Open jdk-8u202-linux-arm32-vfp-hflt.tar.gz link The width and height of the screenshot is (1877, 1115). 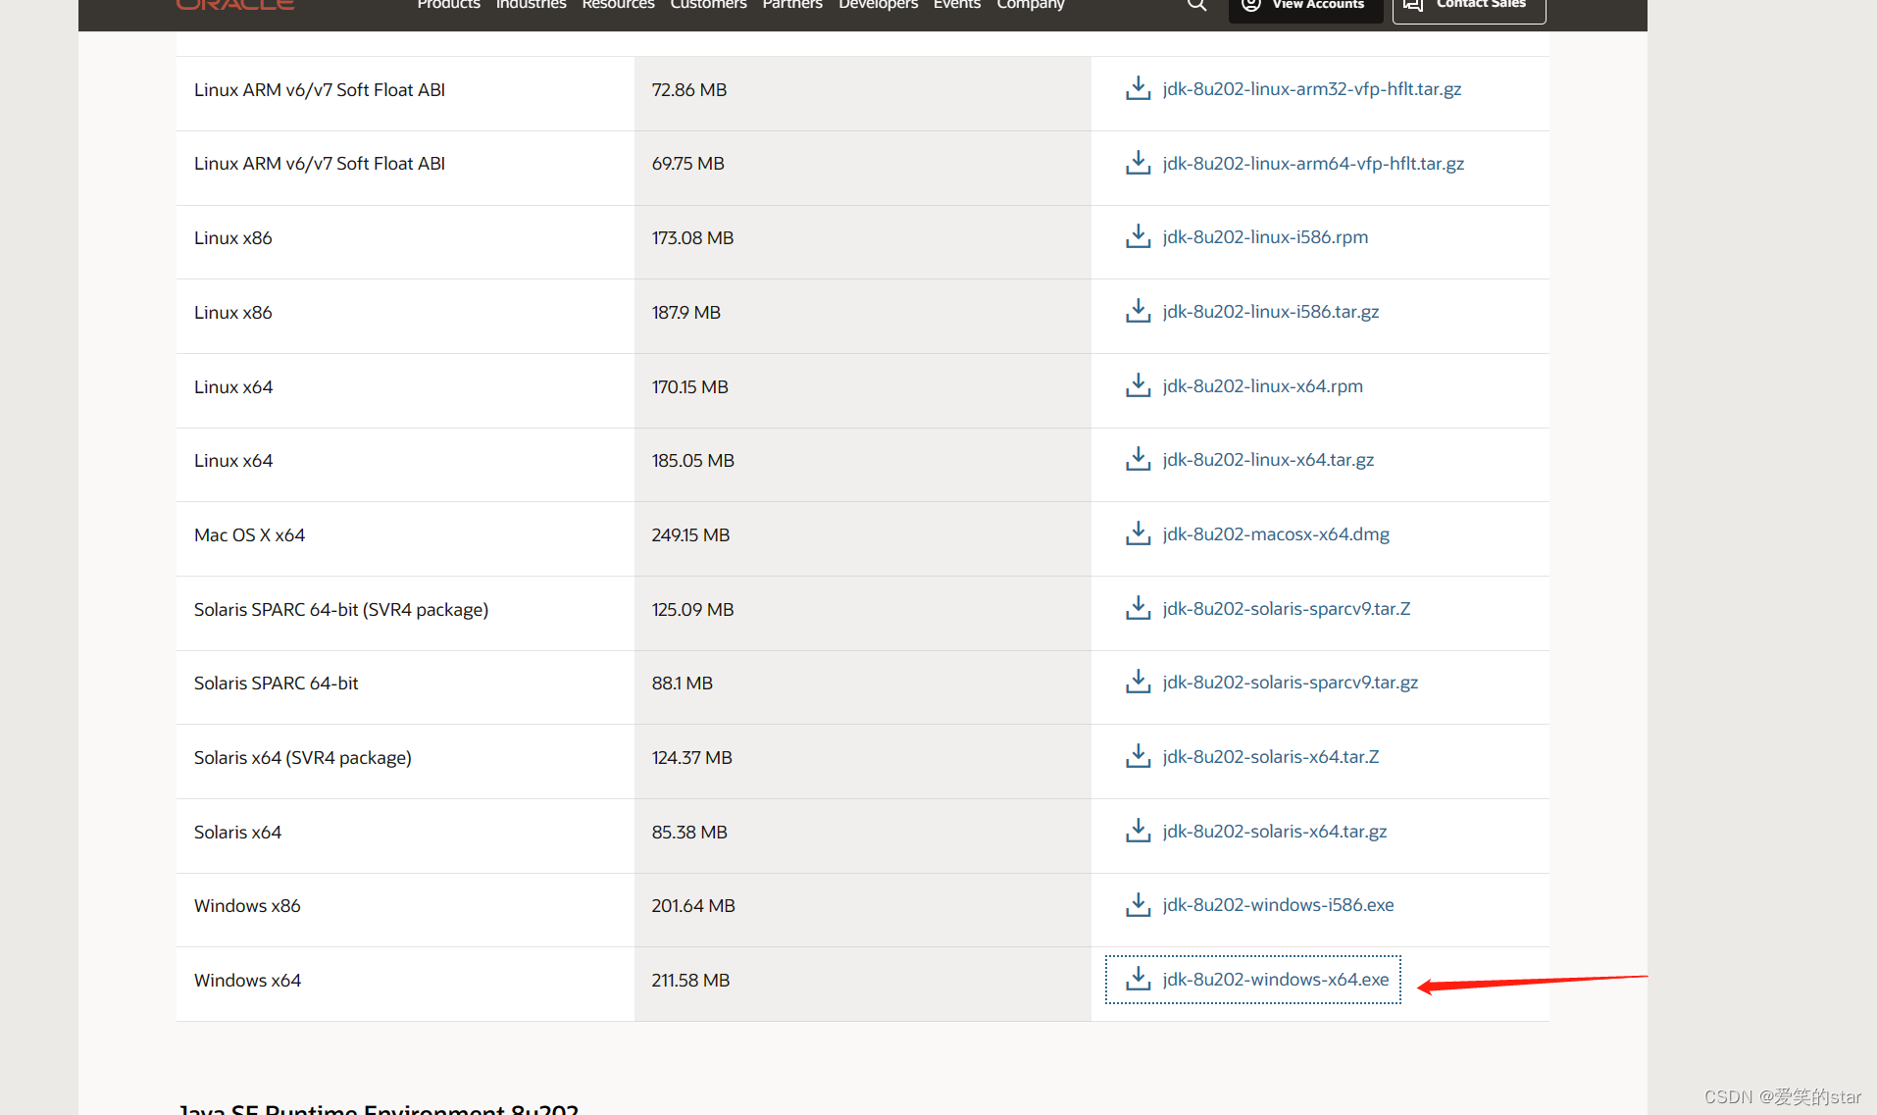pyautogui.click(x=1312, y=88)
